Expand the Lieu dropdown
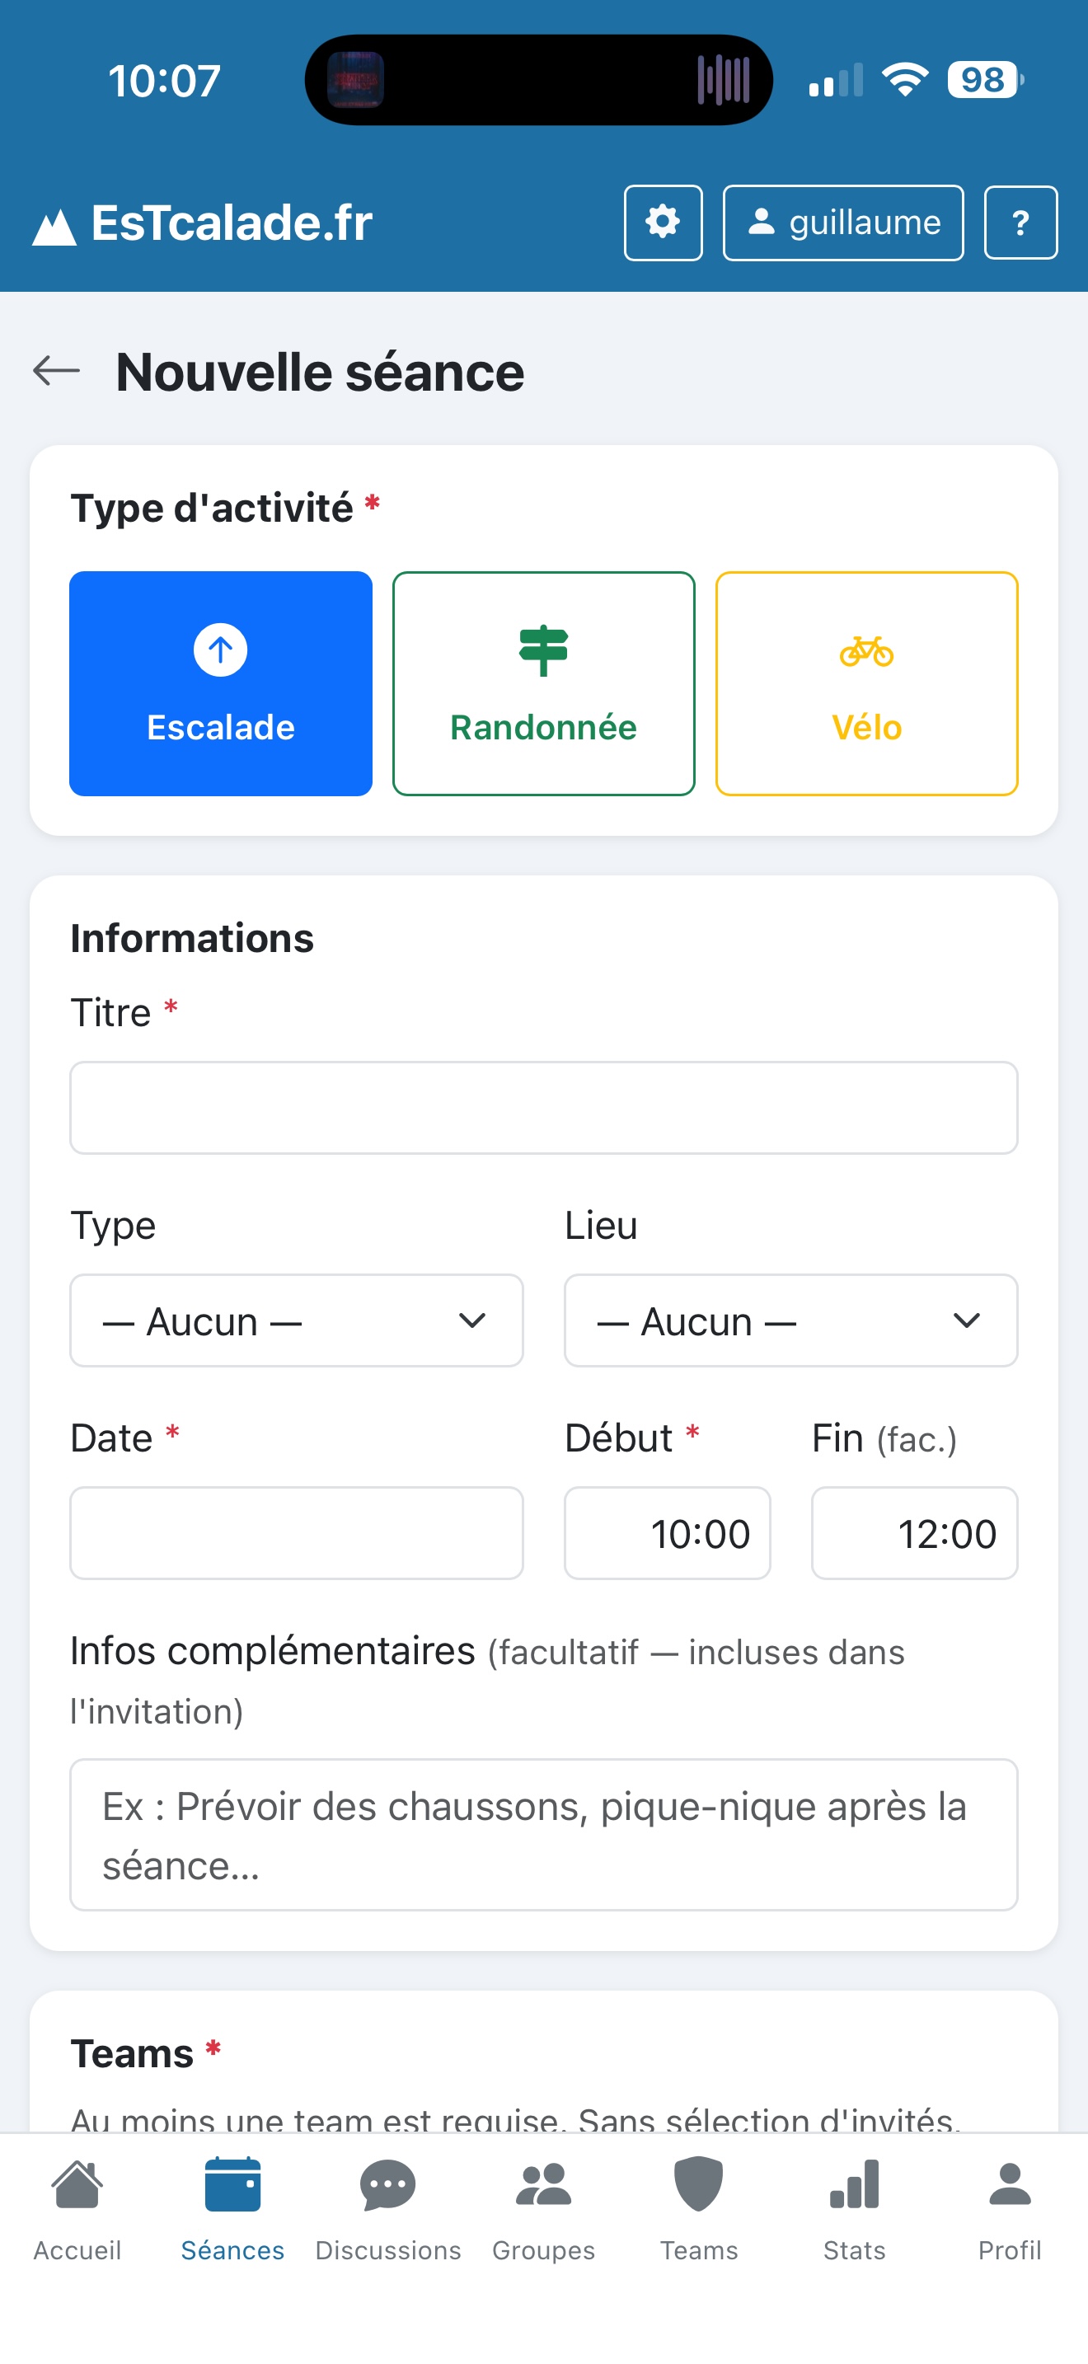Viewport: 1088px width, 2364px height. [x=790, y=1320]
